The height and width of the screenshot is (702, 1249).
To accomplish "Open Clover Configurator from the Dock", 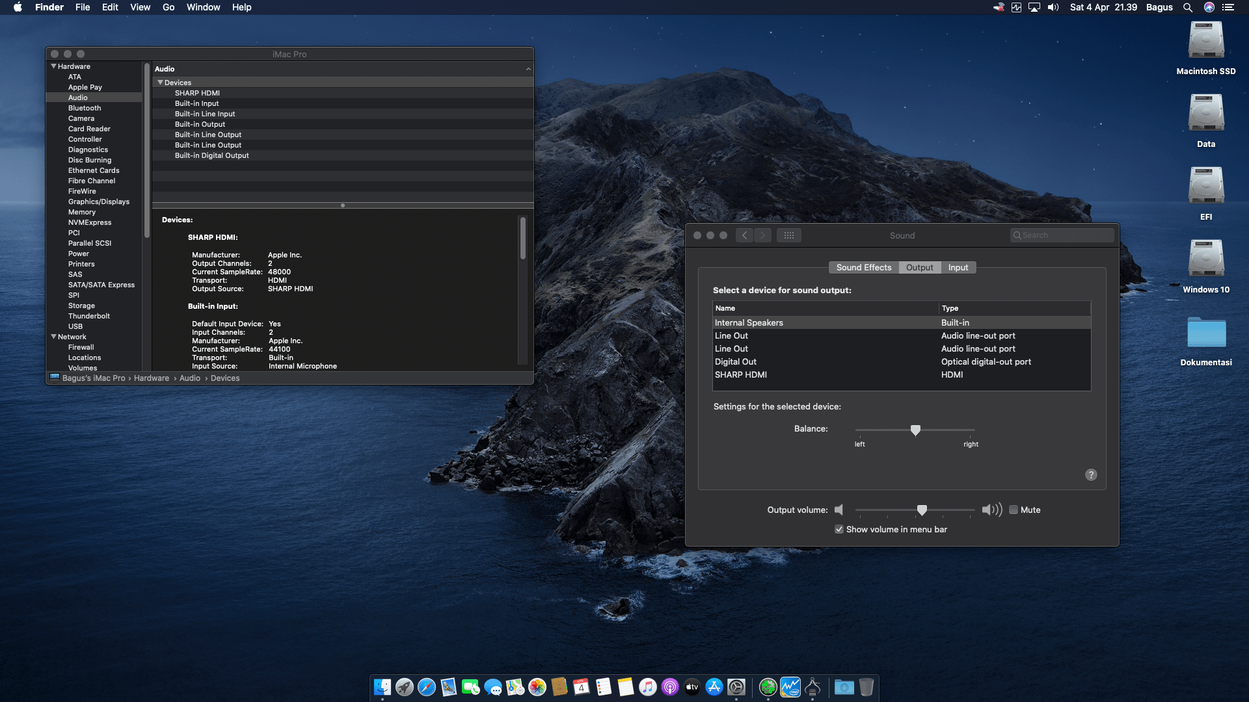I will click(768, 687).
